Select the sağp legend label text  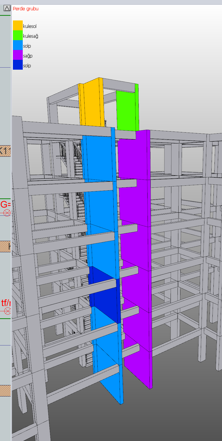(x=28, y=56)
